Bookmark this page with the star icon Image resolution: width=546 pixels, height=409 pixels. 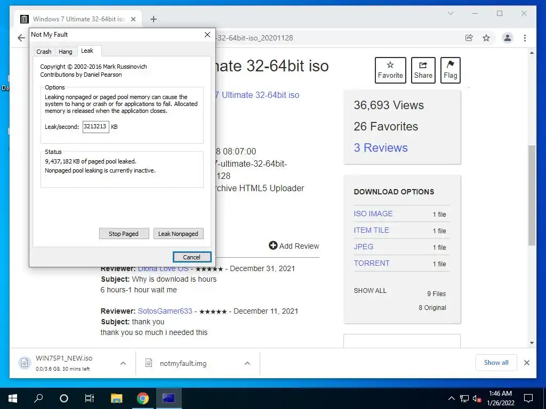[486, 38]
